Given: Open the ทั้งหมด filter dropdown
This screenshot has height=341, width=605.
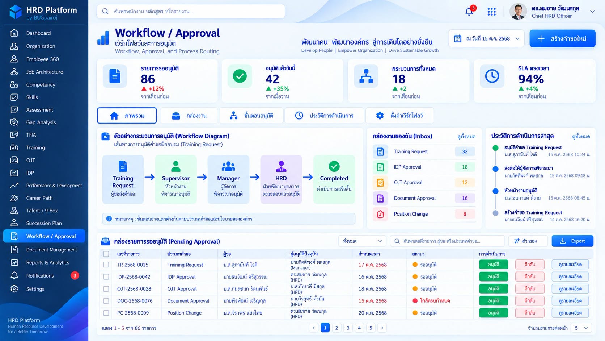Looking at the screenshot, I should [x=362, y=241].
